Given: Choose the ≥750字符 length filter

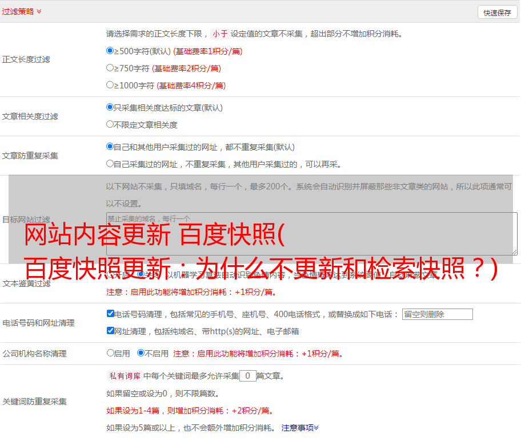Looking at the screenshot, I should [110, 68].
